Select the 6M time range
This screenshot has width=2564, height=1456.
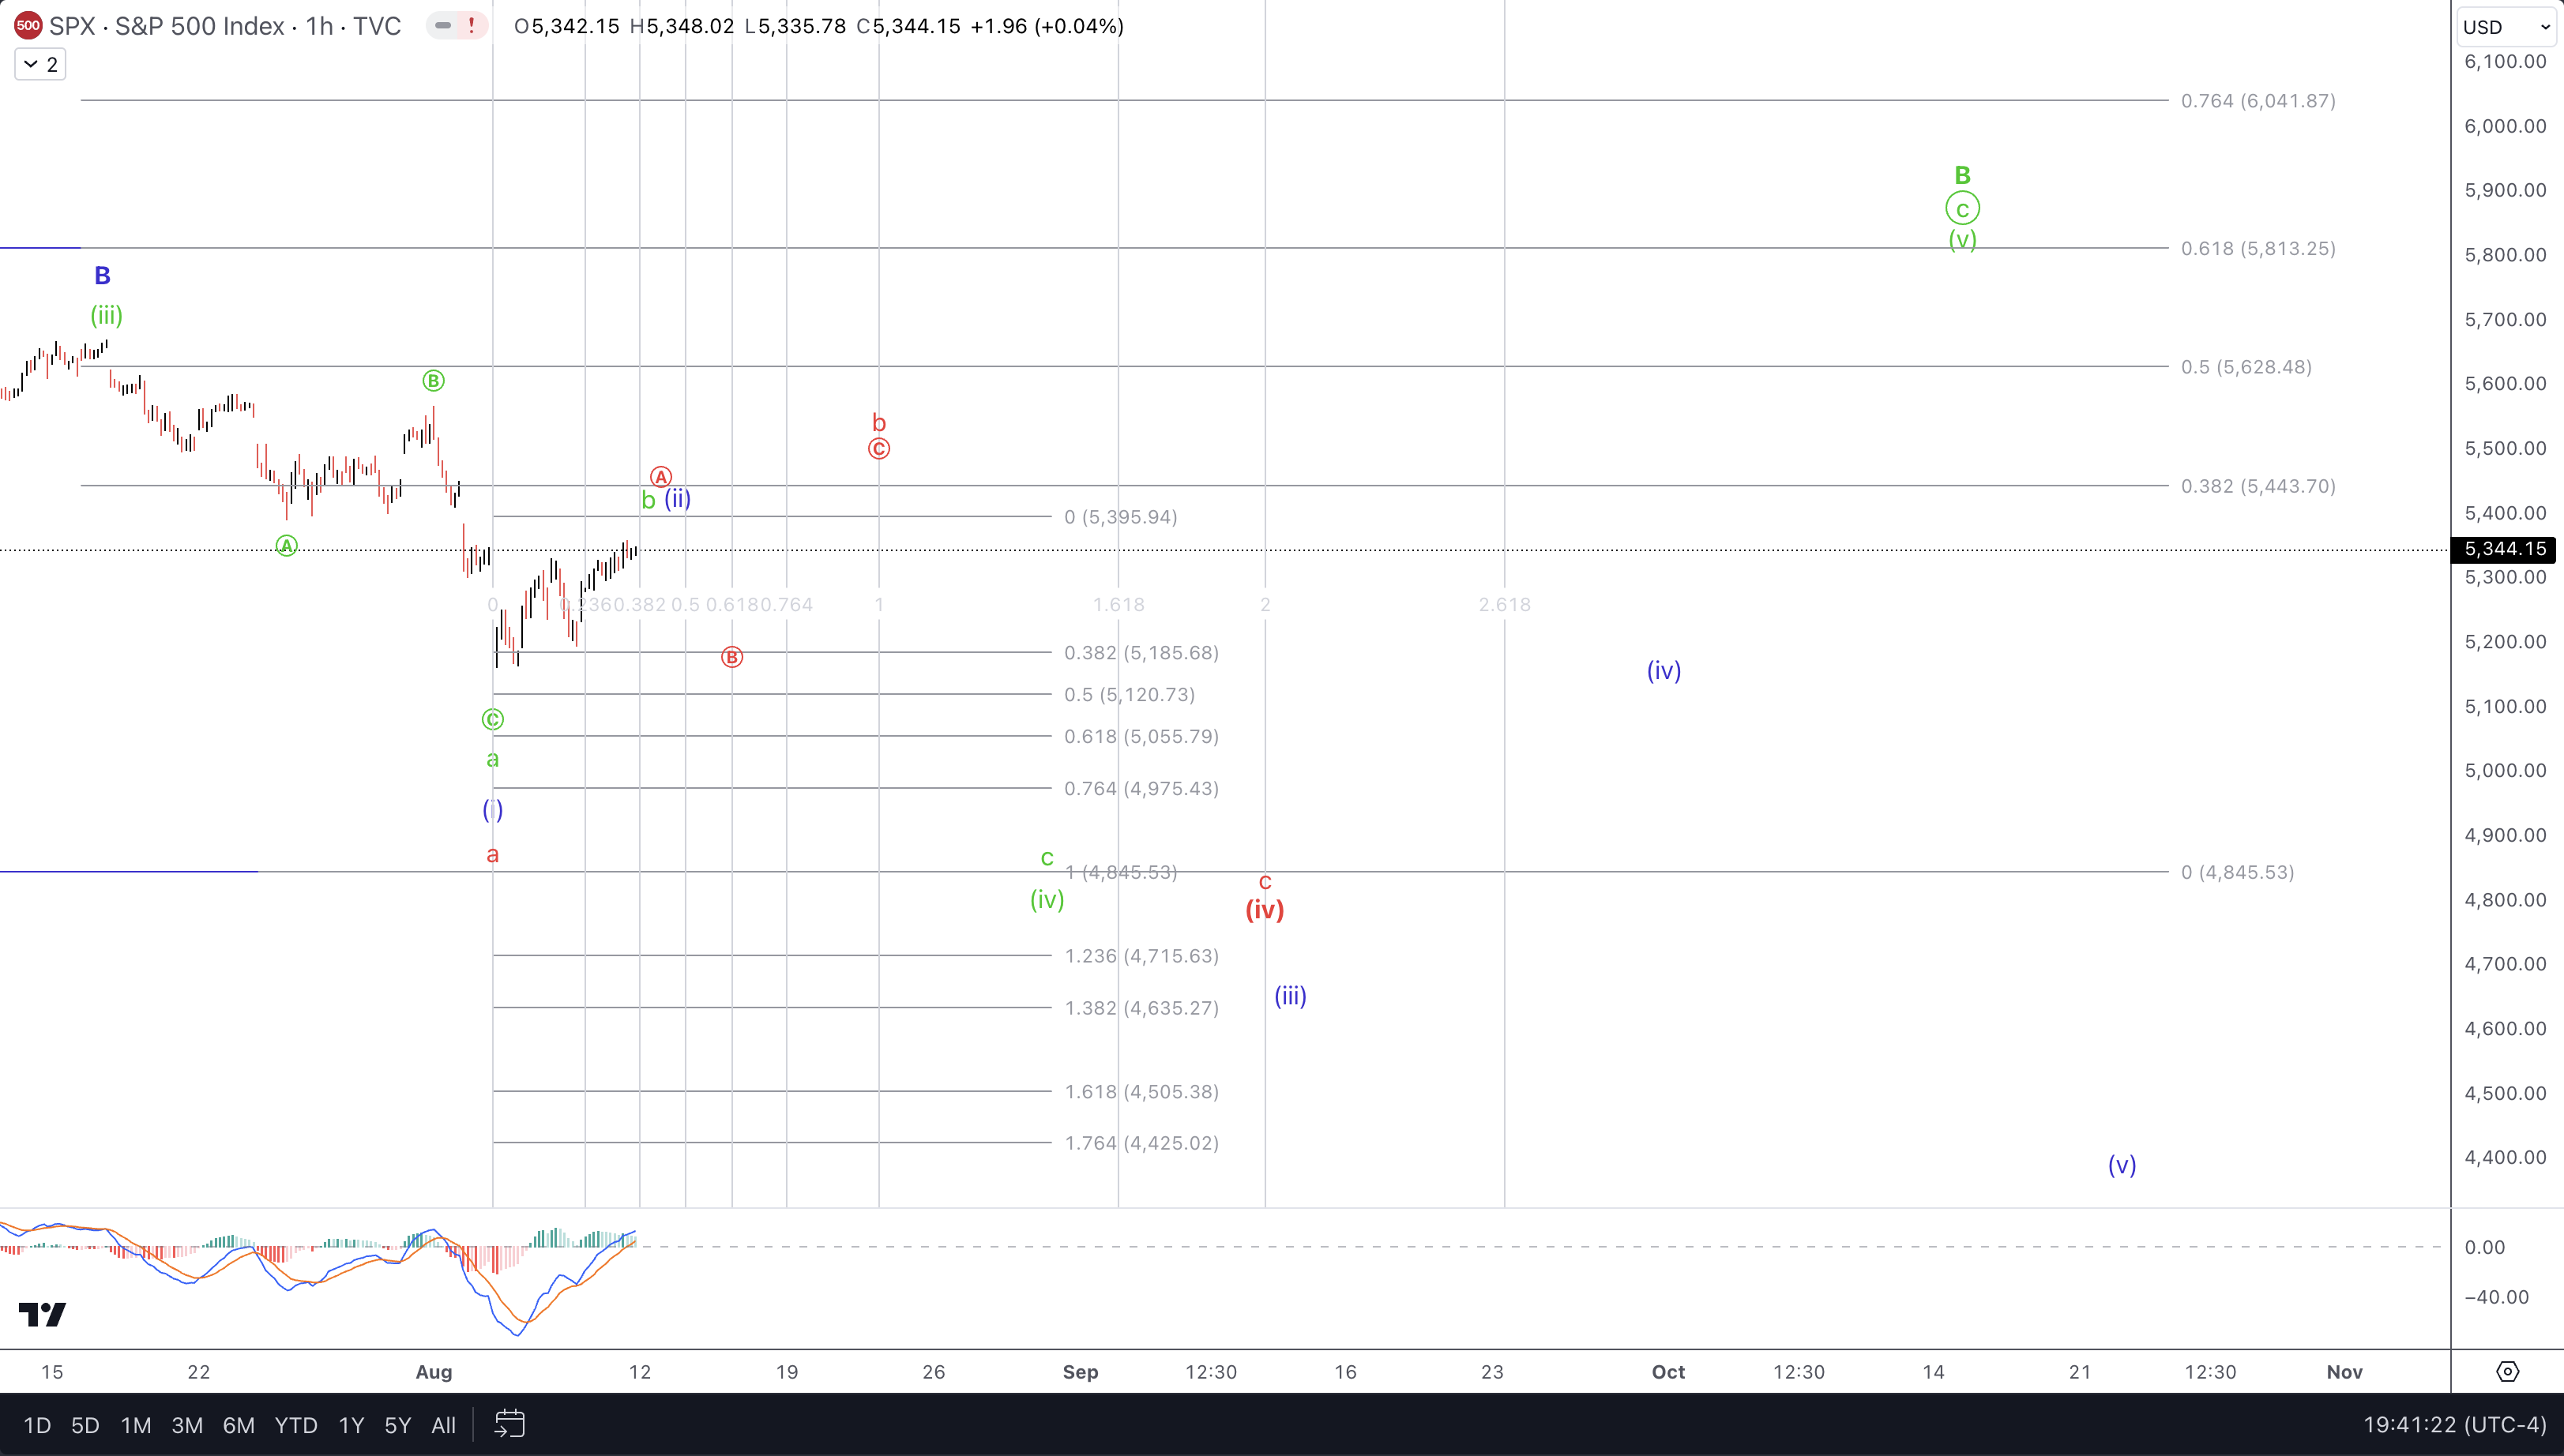[238, 1425]
